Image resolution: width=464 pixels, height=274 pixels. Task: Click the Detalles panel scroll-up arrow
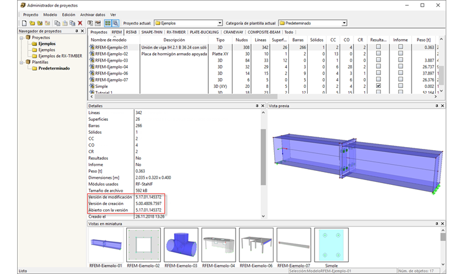pos(263,113)
